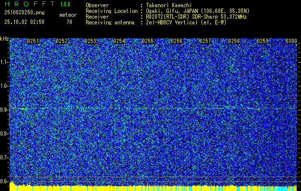Click the 0254 time marker

pyautogui.click(x=119, y=41)
